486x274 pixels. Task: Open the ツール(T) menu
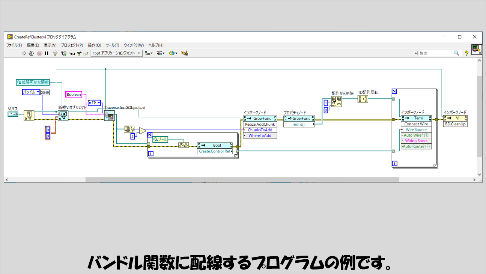[112, 45]
